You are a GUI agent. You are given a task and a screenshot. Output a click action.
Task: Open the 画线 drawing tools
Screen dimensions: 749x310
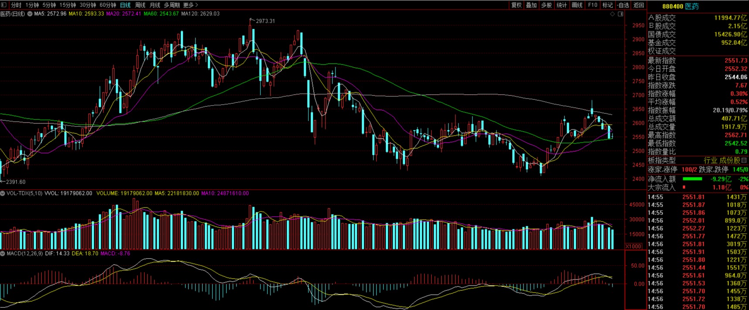click(x=577, y=5)
